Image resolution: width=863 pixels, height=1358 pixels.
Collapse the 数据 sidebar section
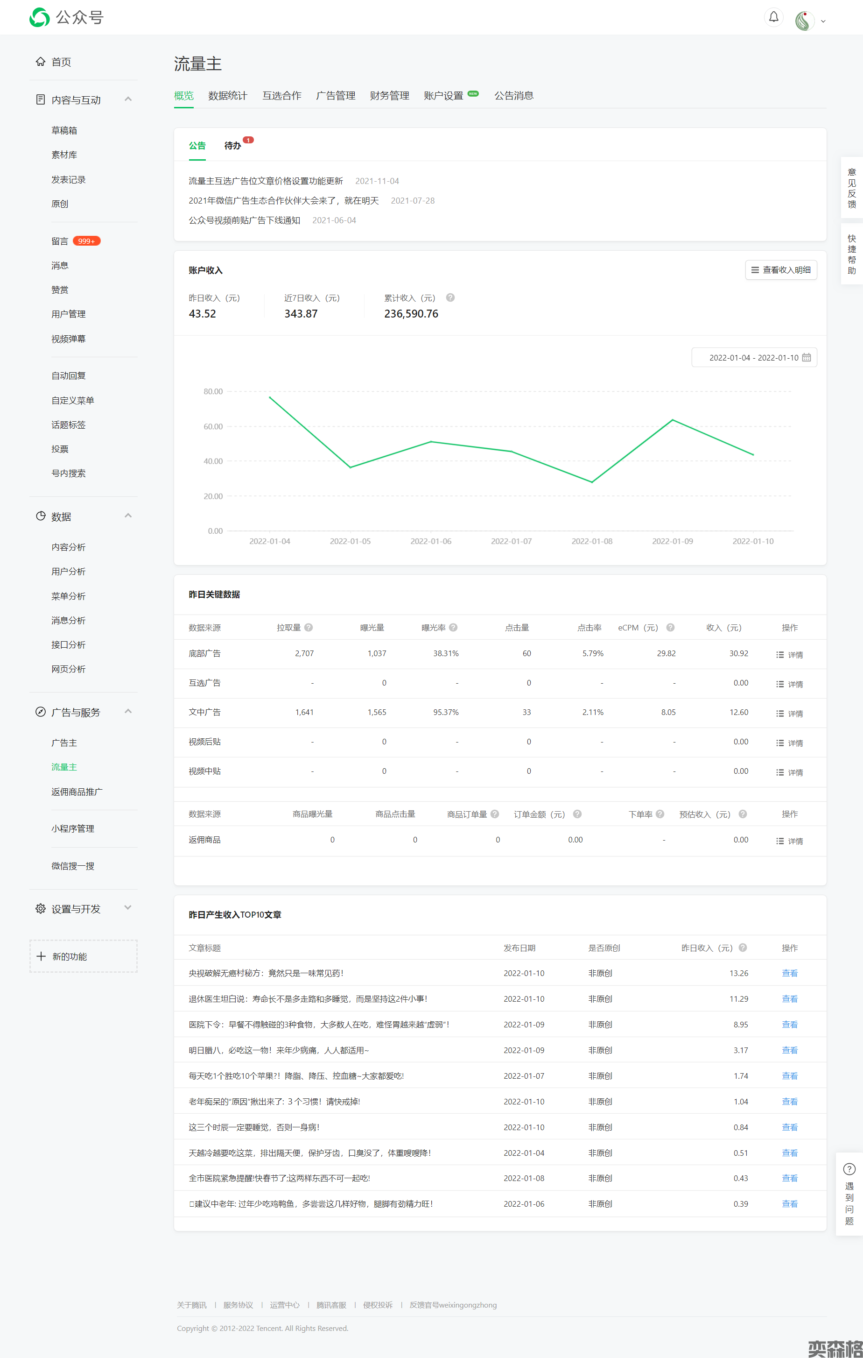point(128,516)
